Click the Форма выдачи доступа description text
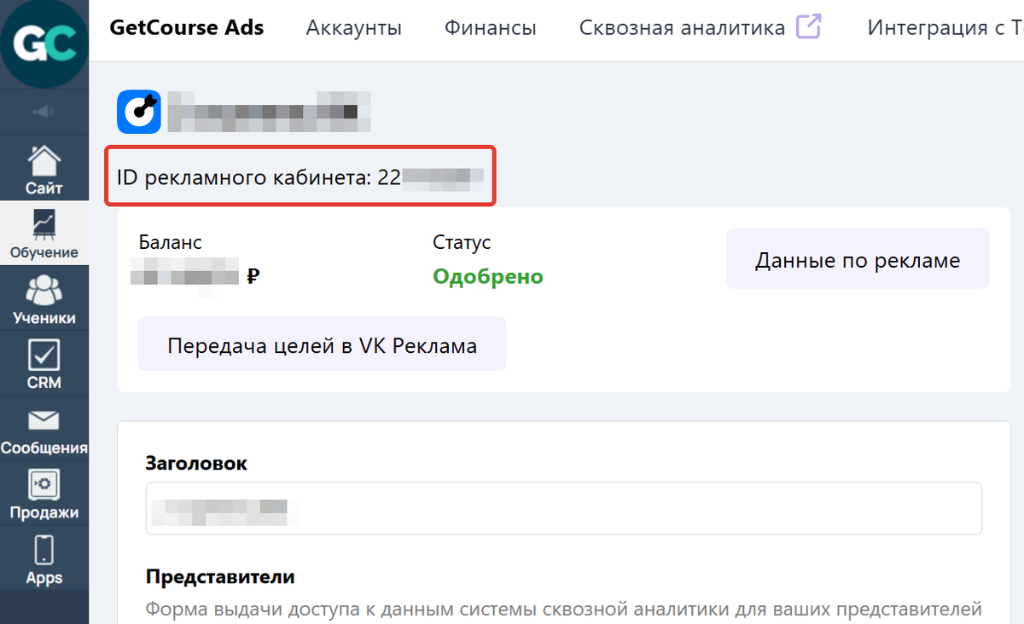This screenshot has width=1024, height=624. (x=564, y=610)
